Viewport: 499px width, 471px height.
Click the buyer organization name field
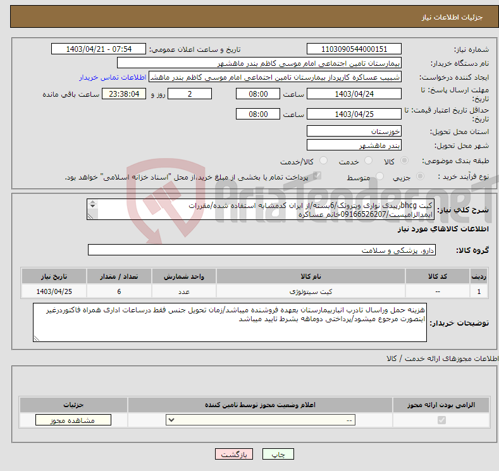[259, 63]
